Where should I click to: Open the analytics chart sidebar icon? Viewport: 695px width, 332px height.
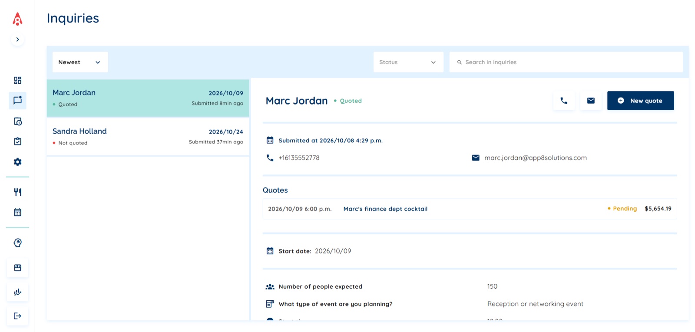click(x=17, y=292)
